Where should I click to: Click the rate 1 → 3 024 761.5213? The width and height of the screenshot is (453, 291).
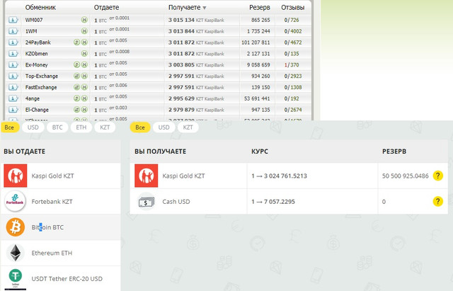[279, 176]
